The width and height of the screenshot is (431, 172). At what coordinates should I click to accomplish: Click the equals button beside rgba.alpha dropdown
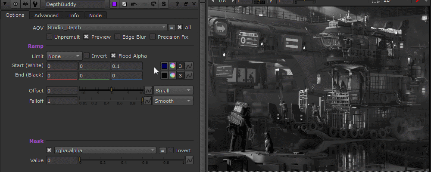pyautogui.click(x=163, y=150)
